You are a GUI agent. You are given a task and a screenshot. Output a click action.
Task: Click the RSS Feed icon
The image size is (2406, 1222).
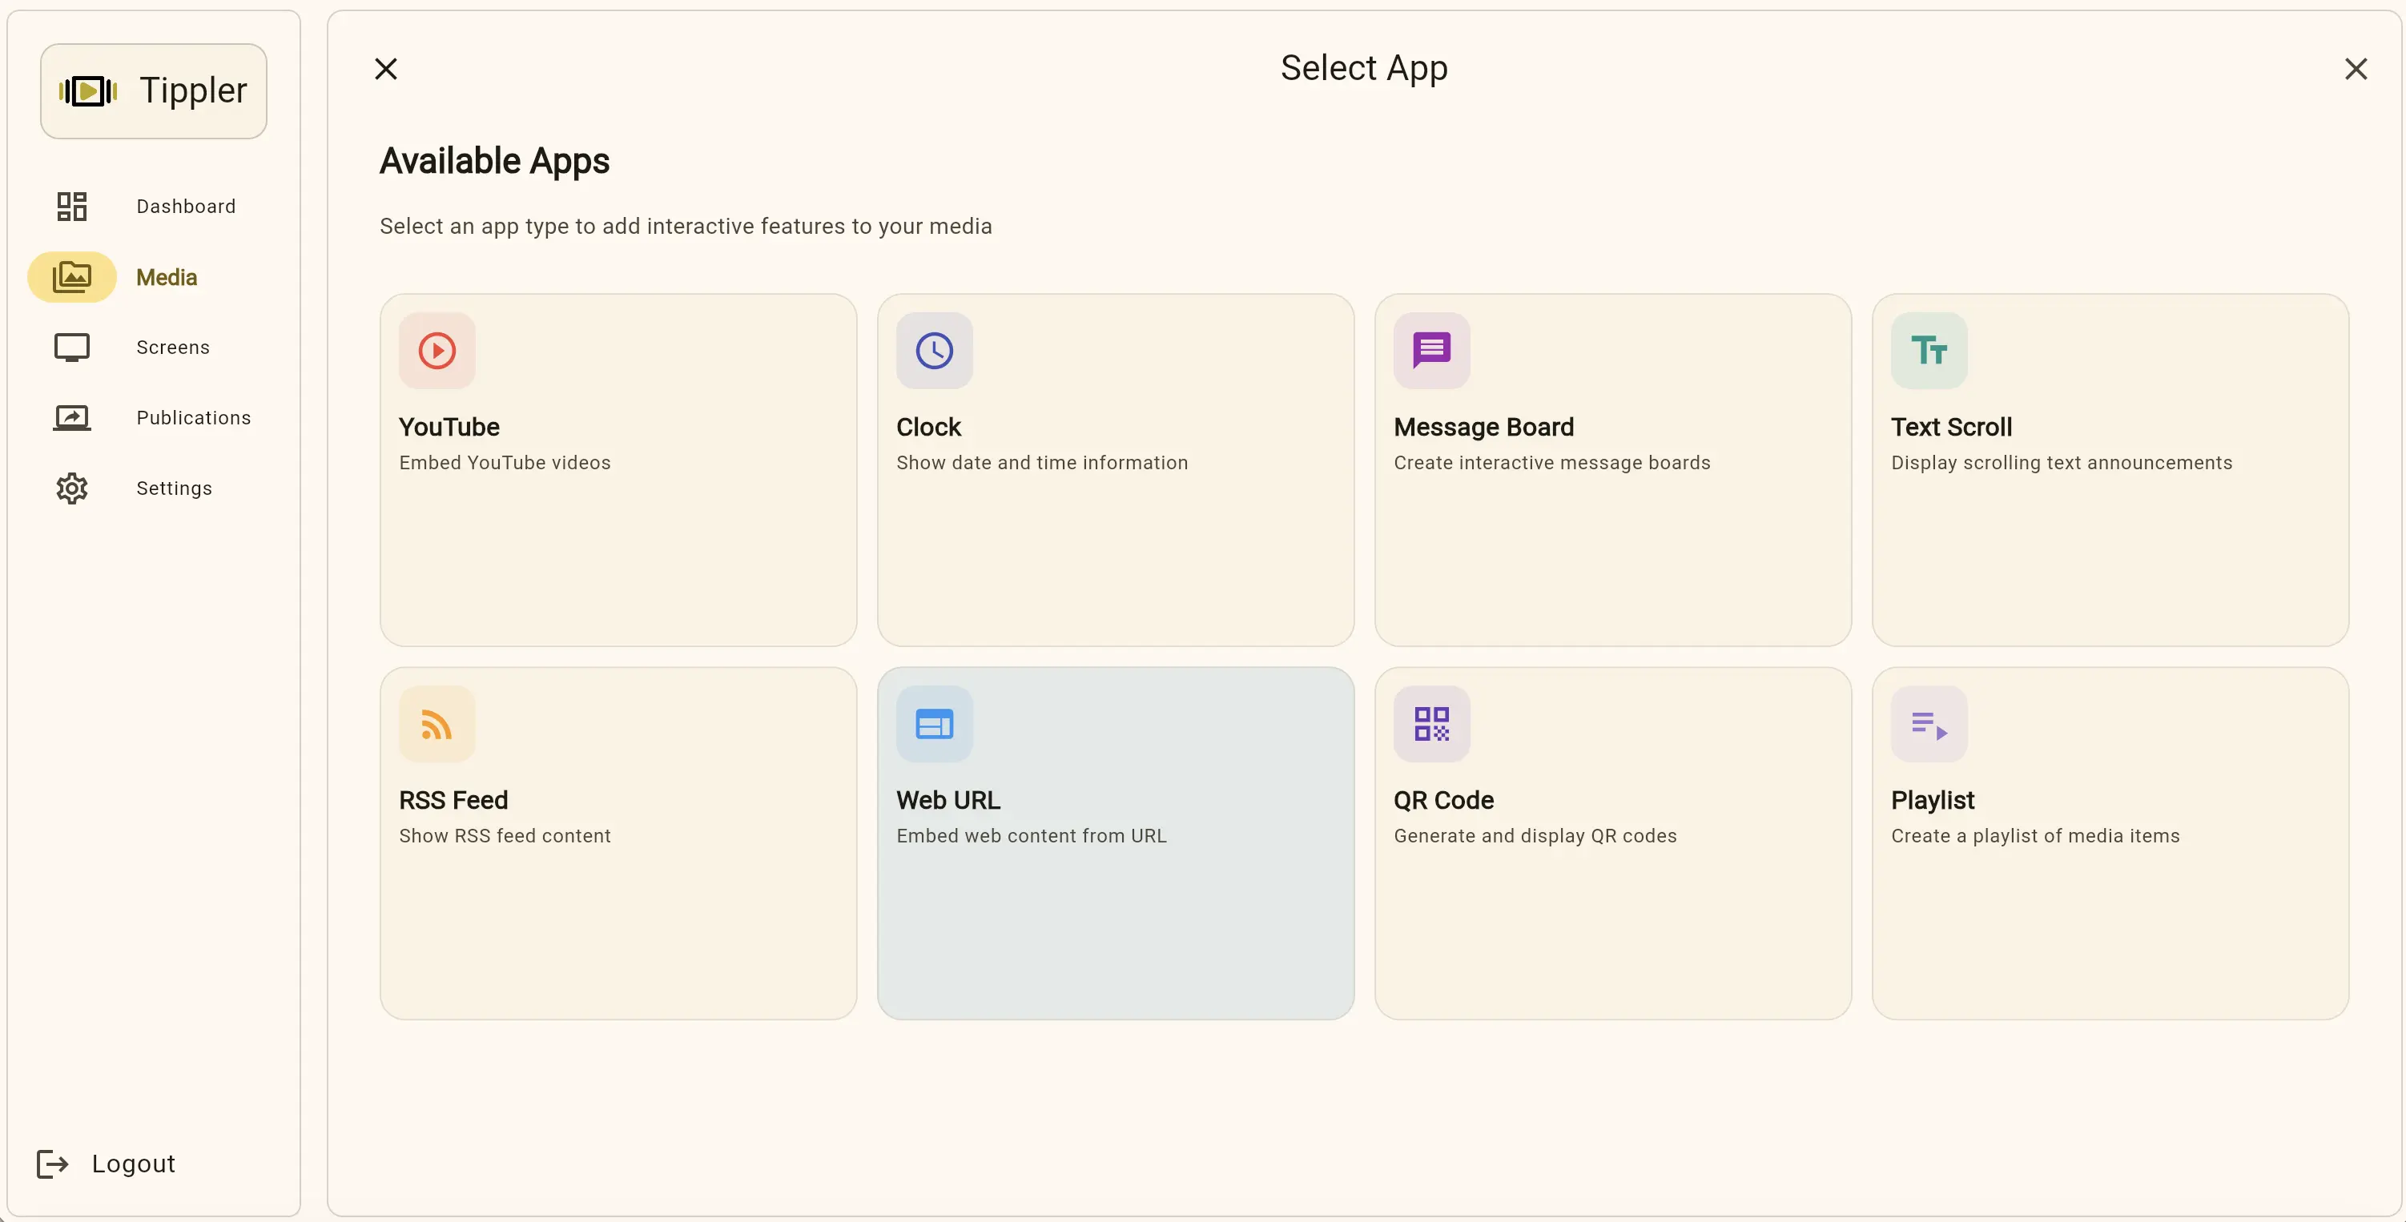[x=438, y=723]
